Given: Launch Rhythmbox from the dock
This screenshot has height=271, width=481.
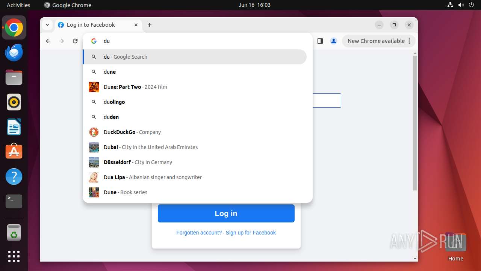Looking at the screenshot, I should pyautogui.click(x=14, y=102).
